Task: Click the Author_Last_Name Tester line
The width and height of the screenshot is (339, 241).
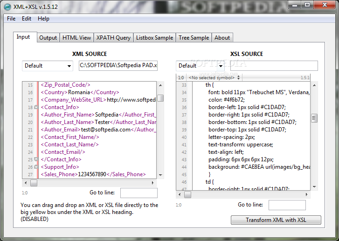Action: [98, 122]
